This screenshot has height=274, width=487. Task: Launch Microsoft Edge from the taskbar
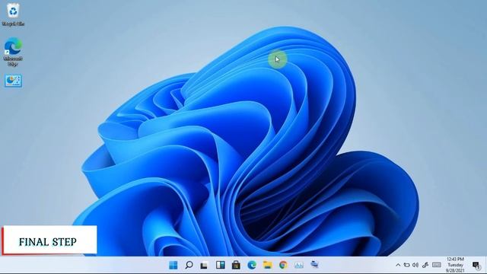click(x=252, y=265)
